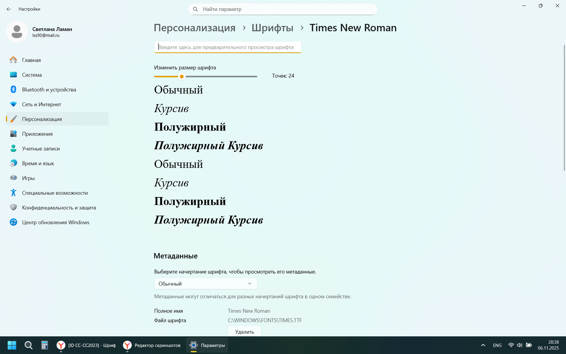Screen dimensions: 566x354
Task: Click the Удалить font button
Action: pyautogui.click(x=244, y=331)
